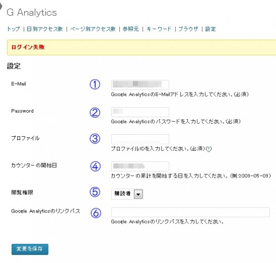Click the プロファイル ID input field
Viewport: 276px width, 263px height.
tap(140, 139)
